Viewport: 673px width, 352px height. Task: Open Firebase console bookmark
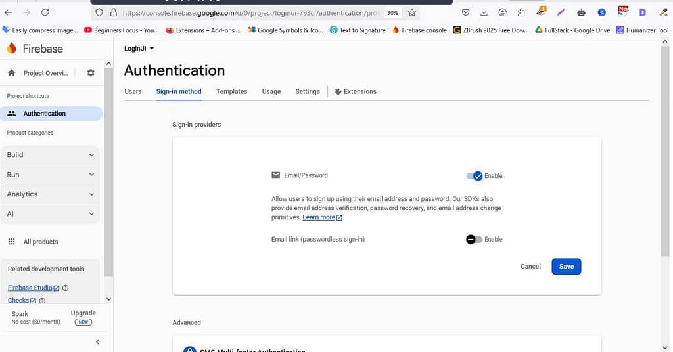(x=420, y=30)
